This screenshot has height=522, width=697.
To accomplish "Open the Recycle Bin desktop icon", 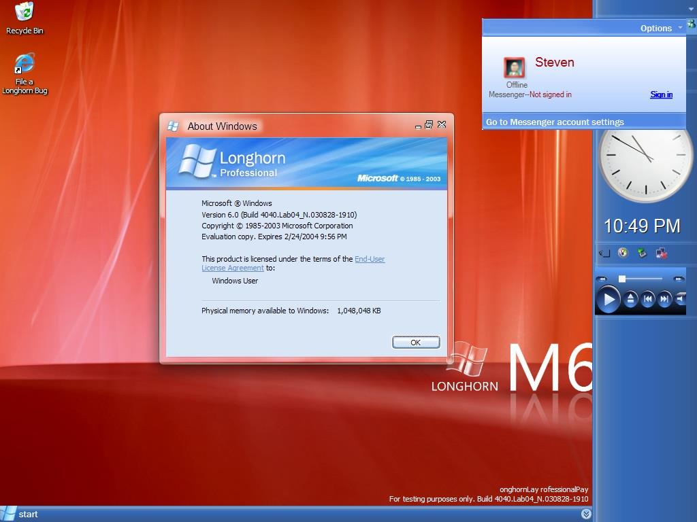I will [25, 18].
